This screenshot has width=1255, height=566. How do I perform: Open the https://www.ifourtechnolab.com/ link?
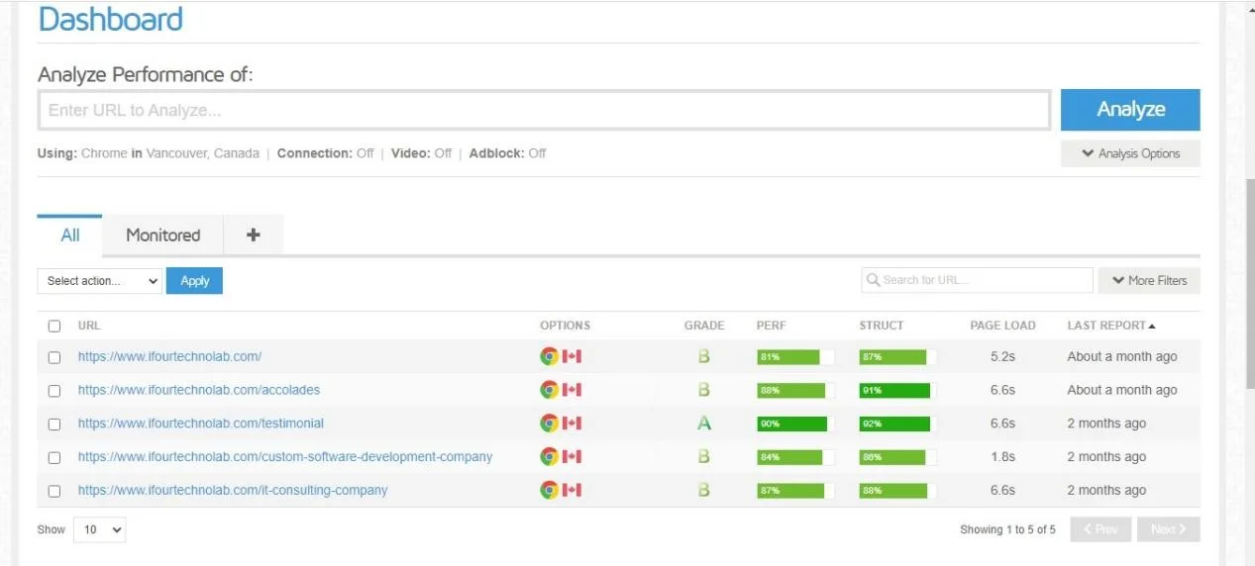point(169,356)
